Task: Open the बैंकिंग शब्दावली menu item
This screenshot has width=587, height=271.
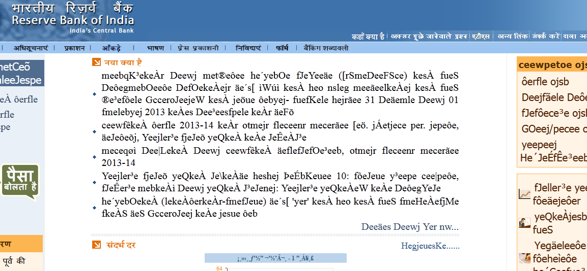Action: tap(326, 48)
